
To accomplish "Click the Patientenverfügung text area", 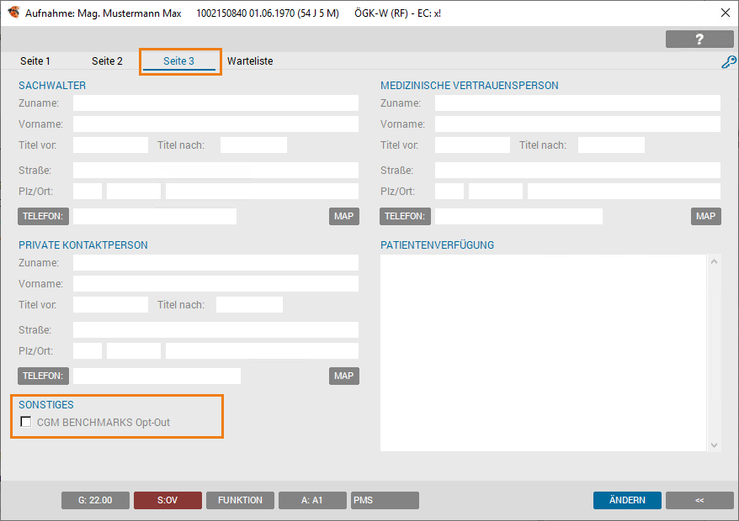I will pyautogui.click(x=543, y=353).
